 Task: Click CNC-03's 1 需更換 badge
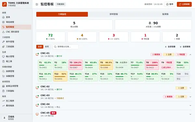click(169, 97)
